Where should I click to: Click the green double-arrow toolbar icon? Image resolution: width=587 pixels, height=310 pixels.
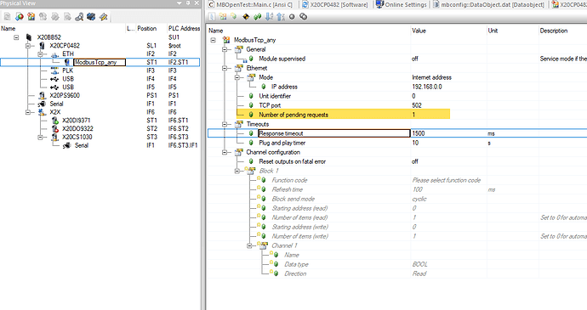258,16
